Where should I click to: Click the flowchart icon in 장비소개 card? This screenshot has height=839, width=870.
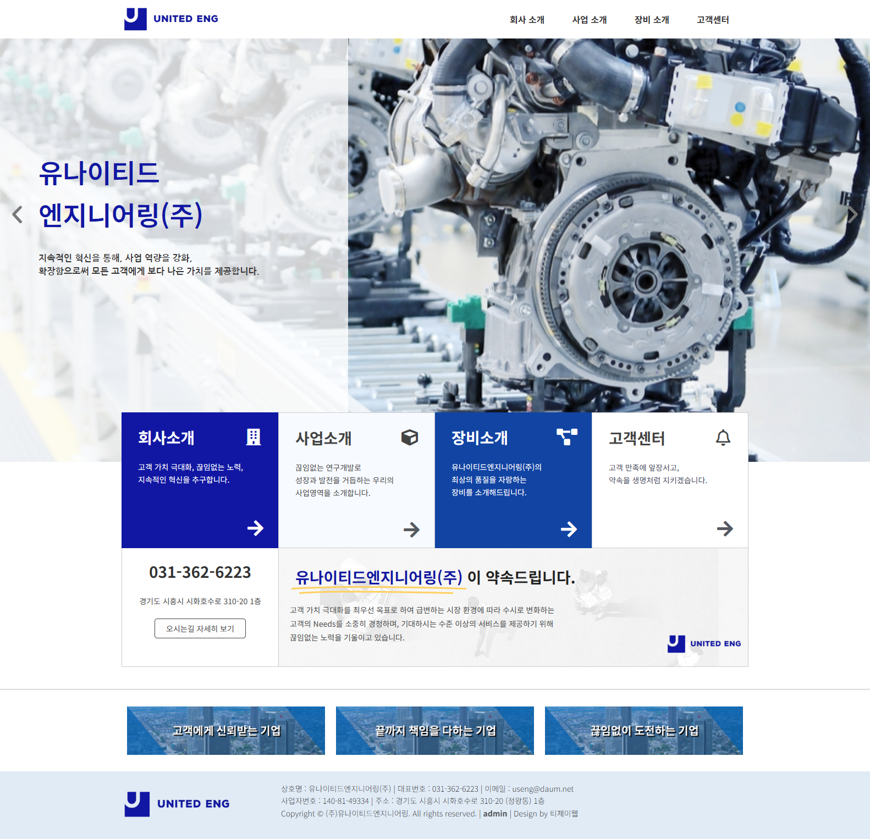click(x=567, y=437)
